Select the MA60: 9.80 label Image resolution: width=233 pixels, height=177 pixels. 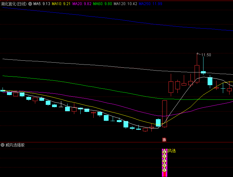[x=103, y=4]
